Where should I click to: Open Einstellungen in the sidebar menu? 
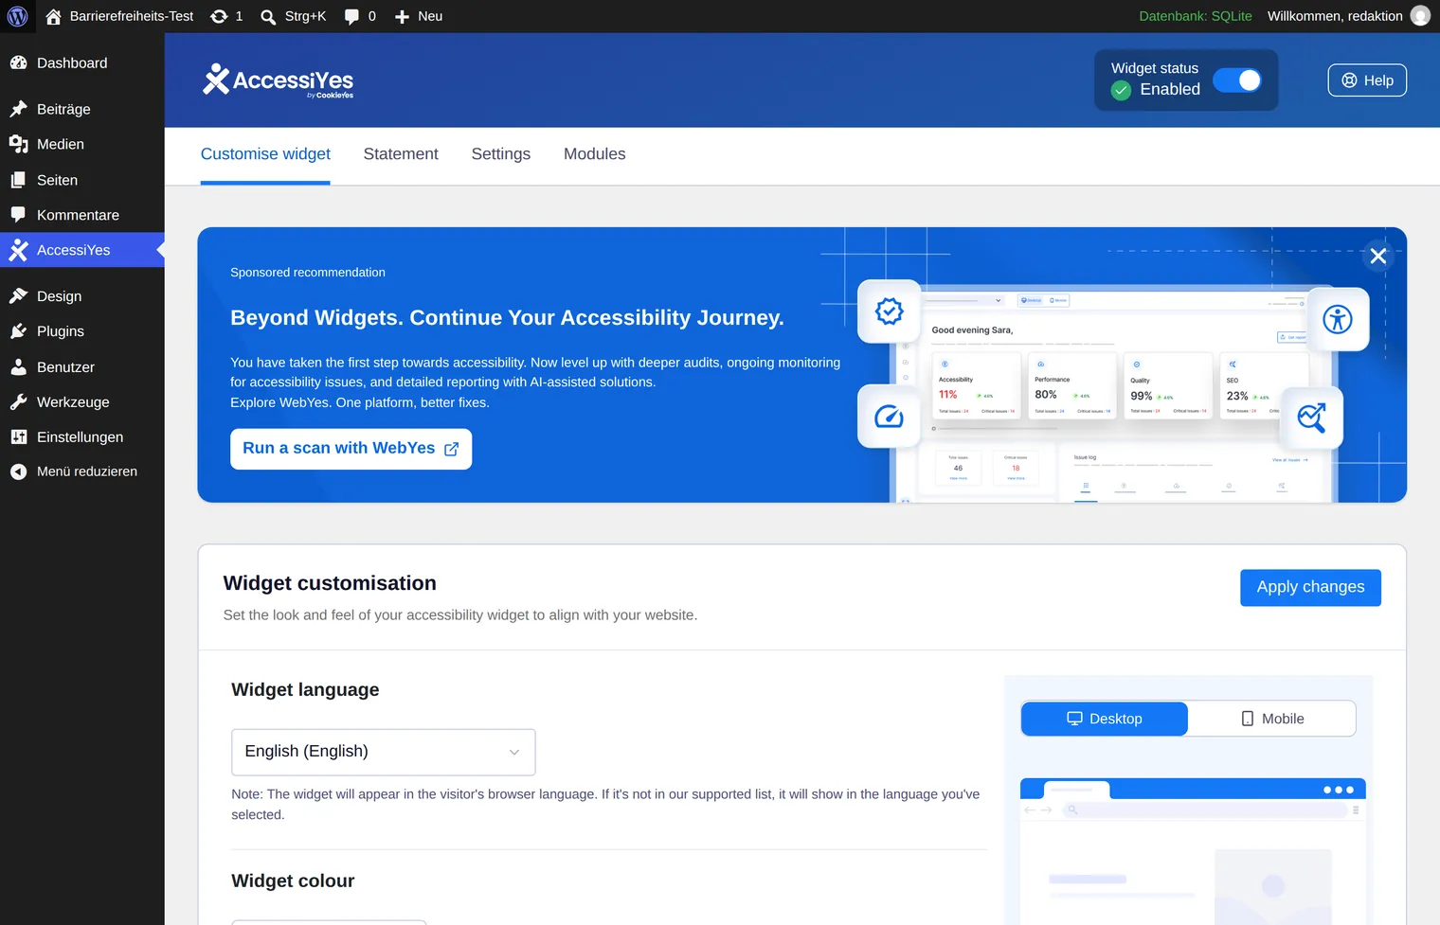tap(82, 437)
